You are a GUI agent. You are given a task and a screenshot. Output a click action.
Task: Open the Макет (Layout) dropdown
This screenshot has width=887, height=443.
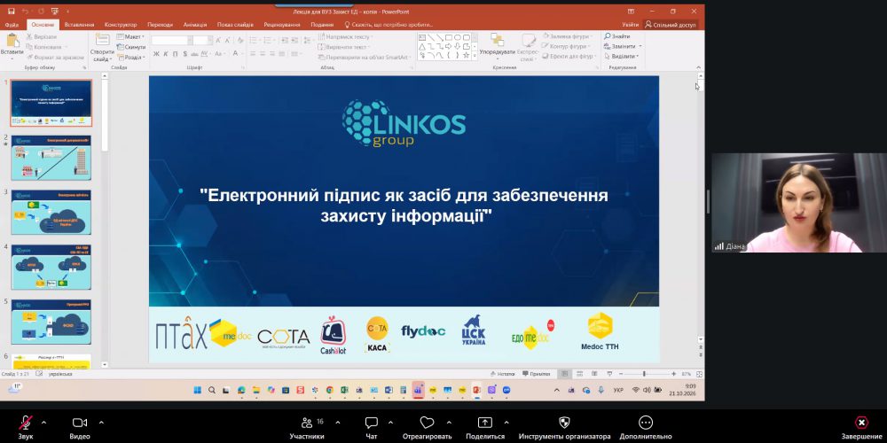130,36
